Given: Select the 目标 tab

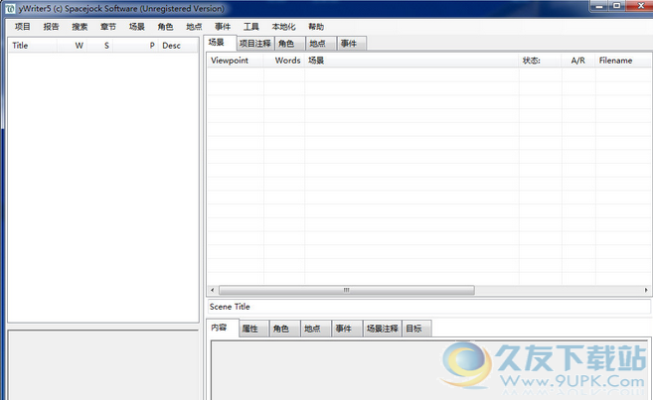Looking at the screenshot, I should tap(416, 329).
